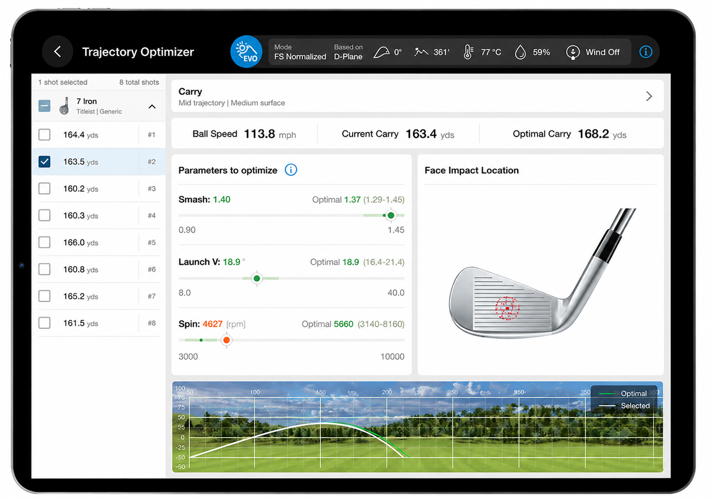
Task: Select the altitude 361' mountain icon
Action: tap(421, 52)
